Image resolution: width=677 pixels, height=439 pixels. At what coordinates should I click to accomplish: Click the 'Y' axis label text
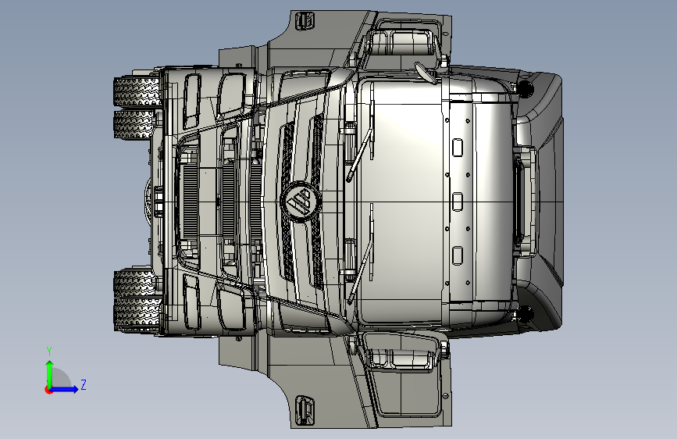point(49,352)
